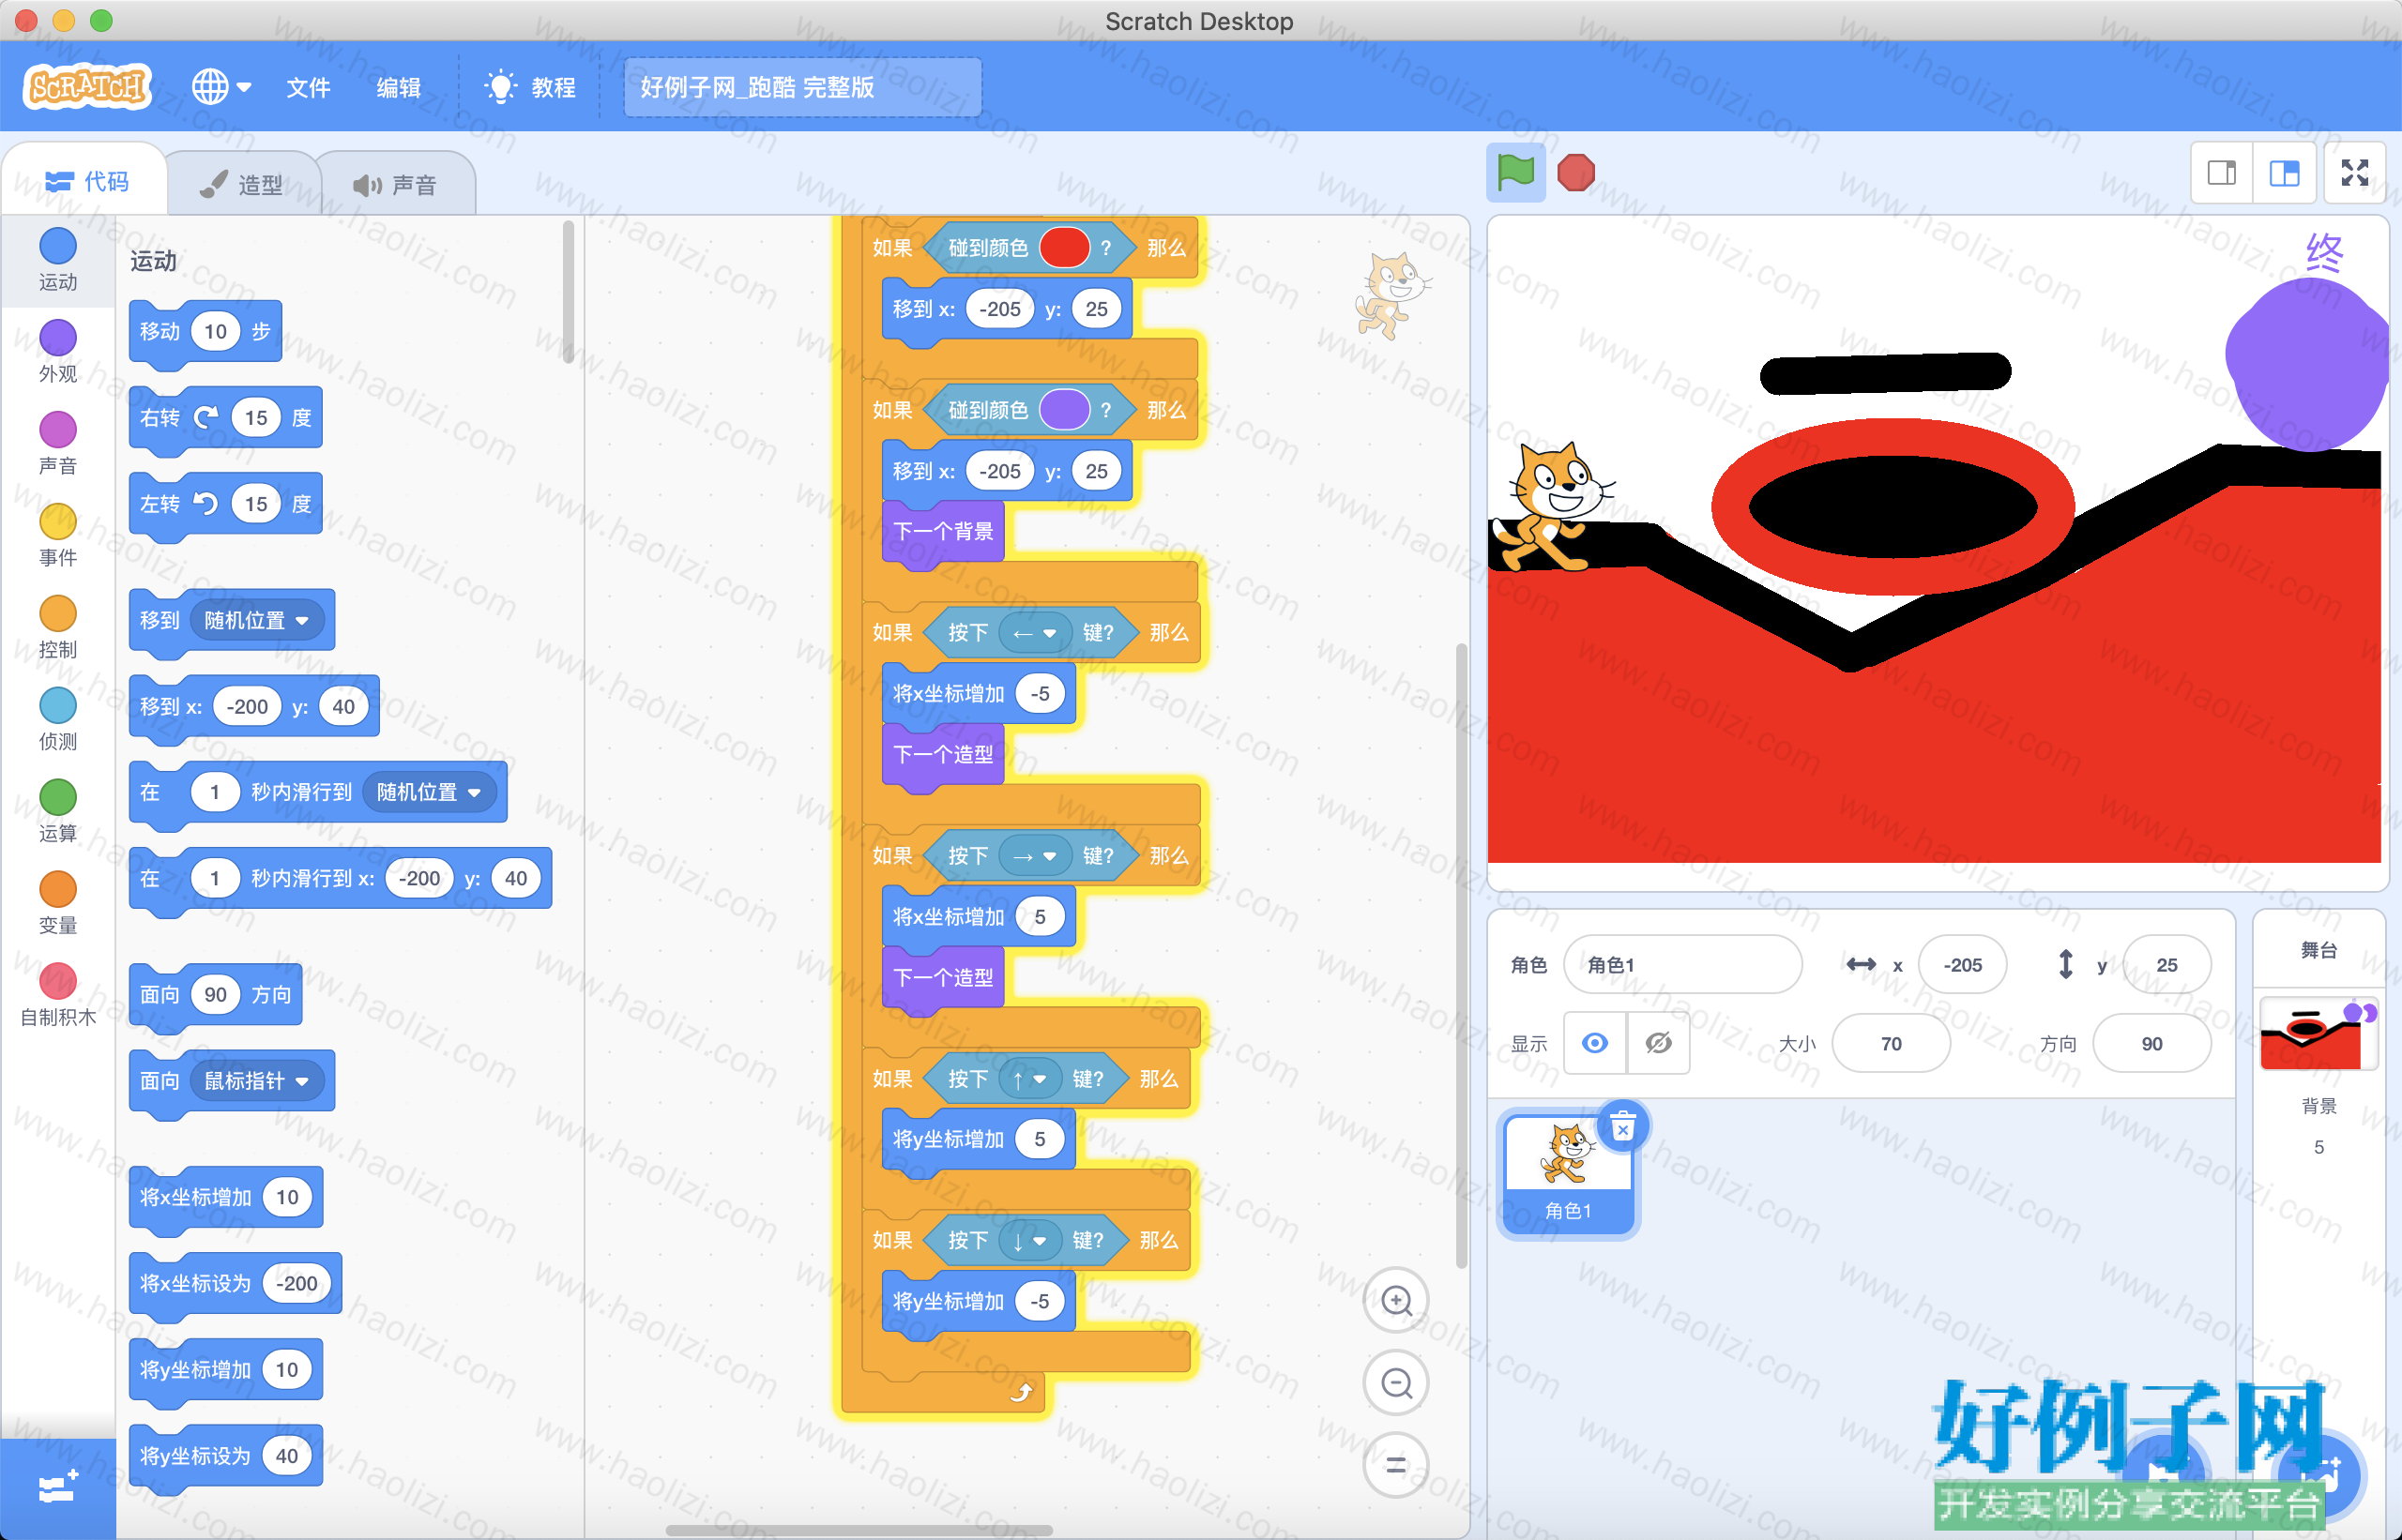
Task: Click the red stop button
Action: coord(1575,173)
